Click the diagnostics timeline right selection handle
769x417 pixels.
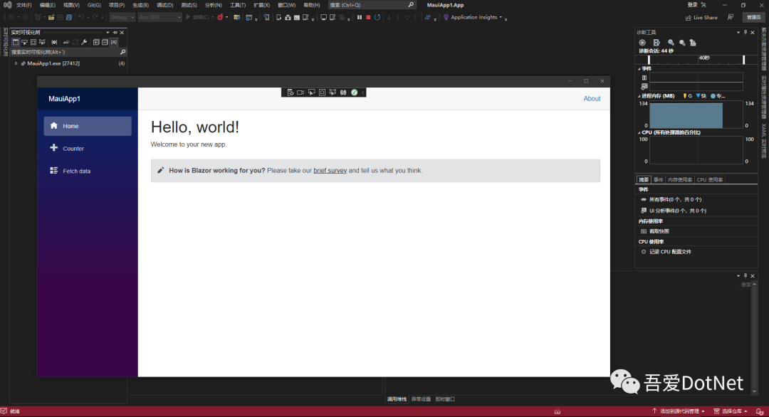click(743, 59)
